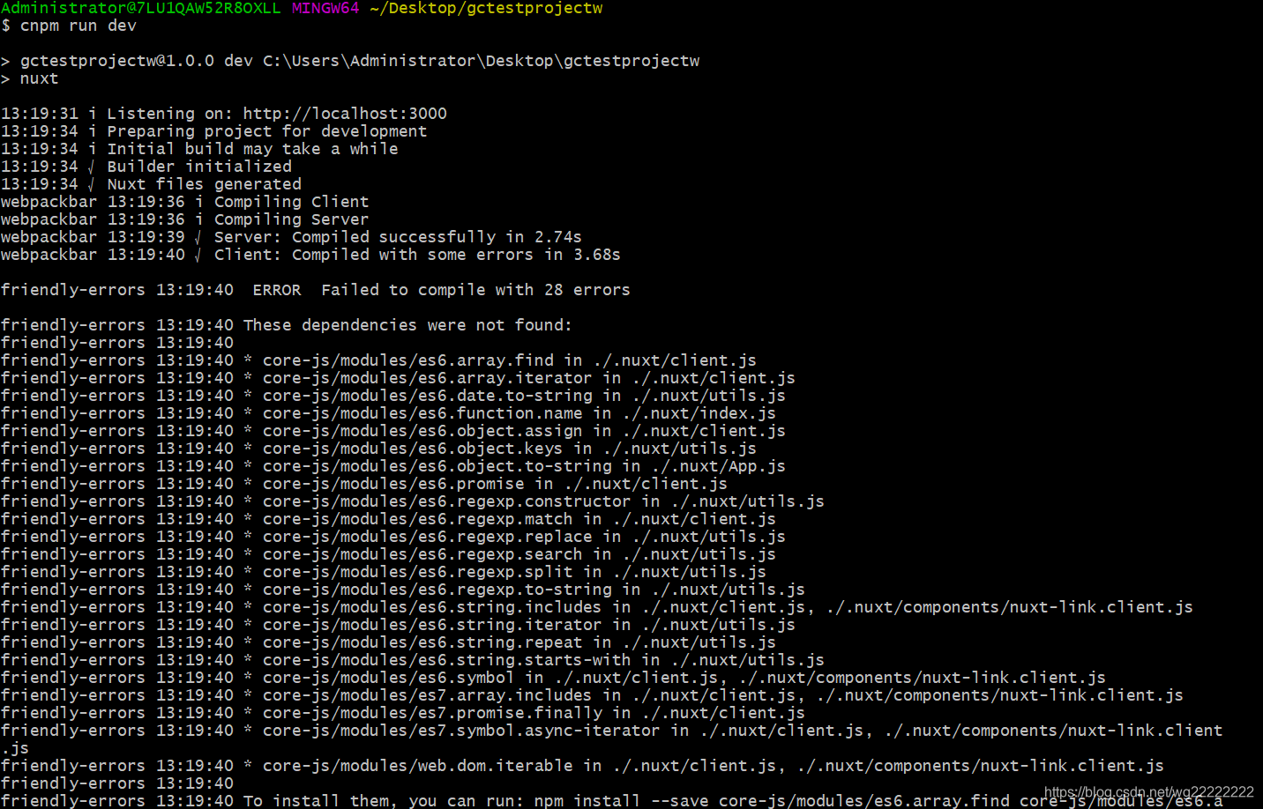Image resolution: width=1263 pixels, height=809 pixels.
Task: Click the 'Compiling Server' line
Action: [185, 219]
